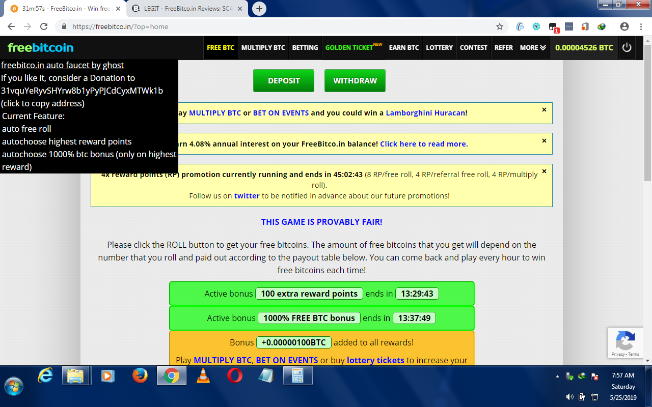Viewport: 652px width, 407px height.
Task: Expand the MORE navigation dropdown
Action: click(x=533, y=47)
